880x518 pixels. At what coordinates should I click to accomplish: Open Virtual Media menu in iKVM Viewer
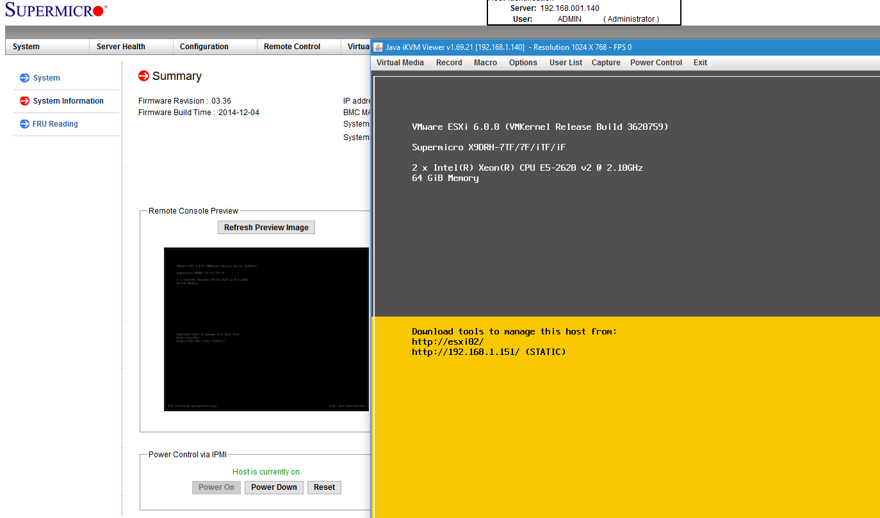point(400,63)
